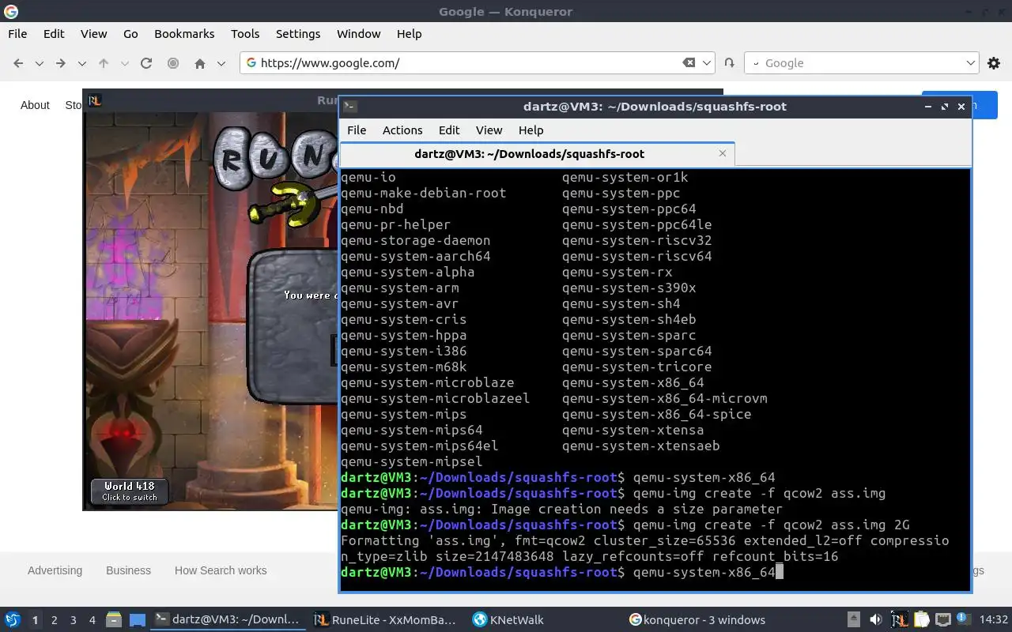
Task: Reload the Google page
Action: [145, 63]
